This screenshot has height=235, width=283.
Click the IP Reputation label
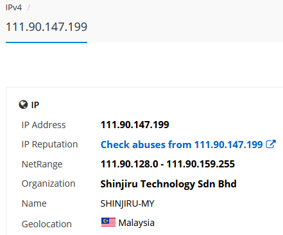click(49, 144)
